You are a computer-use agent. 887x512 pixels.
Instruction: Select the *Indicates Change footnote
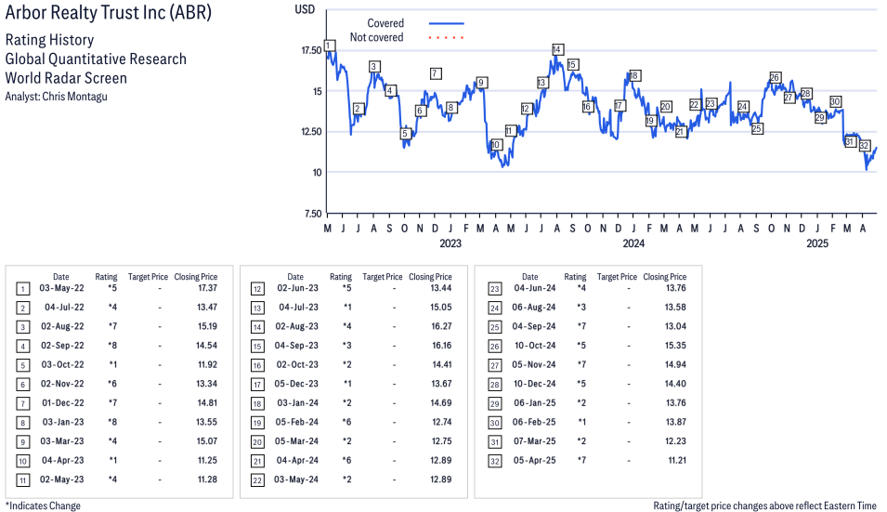coord(43,505)
